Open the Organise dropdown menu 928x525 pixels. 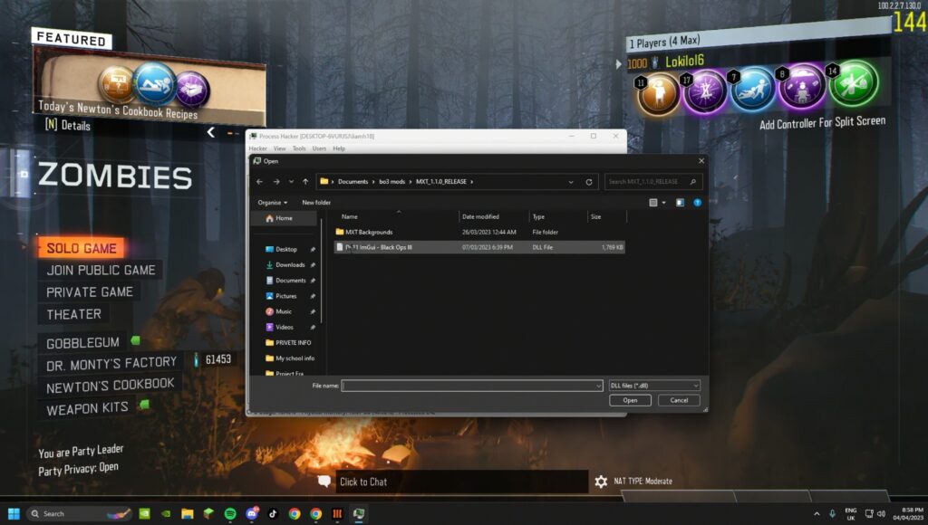[272, 203]
